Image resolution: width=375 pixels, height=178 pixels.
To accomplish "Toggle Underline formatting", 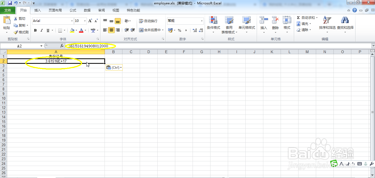I will (x=48, y=30).
